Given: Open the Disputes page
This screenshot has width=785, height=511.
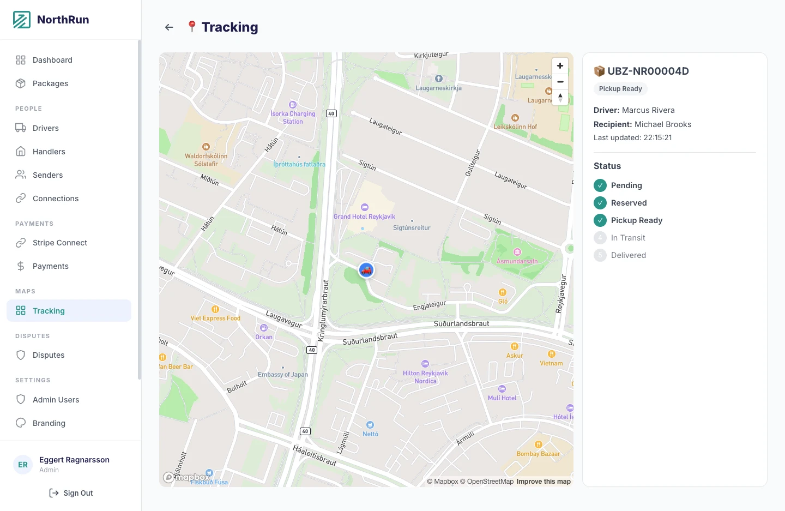Looking at the screenshot, I should click(49, 355).
